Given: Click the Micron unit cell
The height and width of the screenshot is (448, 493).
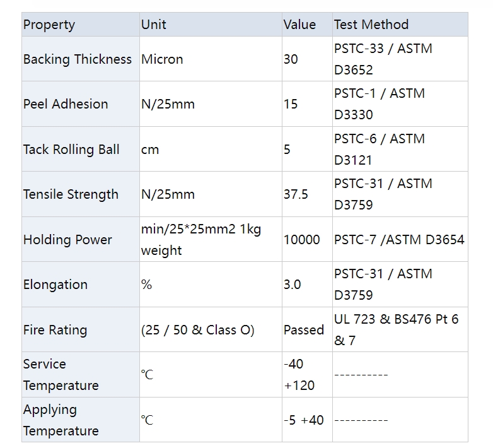Looking at the screenshot, I should 162,59.
